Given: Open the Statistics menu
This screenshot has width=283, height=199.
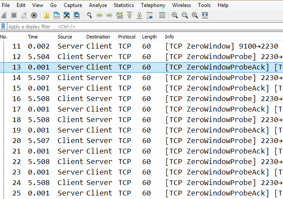Looking at the screenshot, I should (124, 5).
